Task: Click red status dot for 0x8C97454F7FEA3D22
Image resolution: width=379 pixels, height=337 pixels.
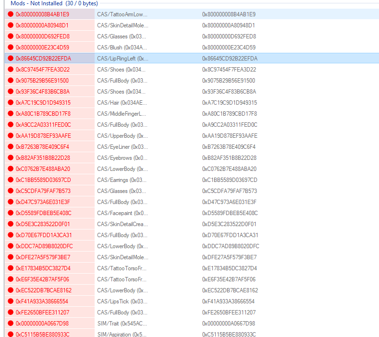Action: pyautogui.click(x=11, y=69)
